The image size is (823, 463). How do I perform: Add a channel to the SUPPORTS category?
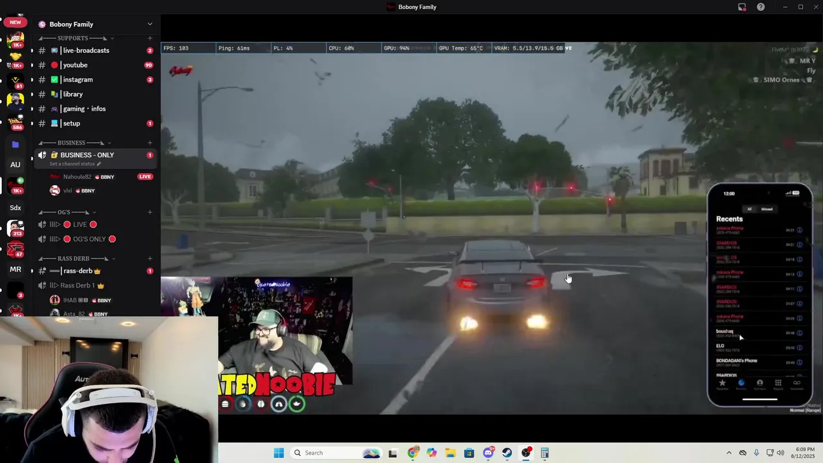[x=150, y=38]
